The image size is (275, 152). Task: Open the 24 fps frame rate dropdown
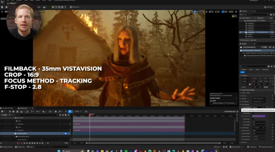coord(78,112)
